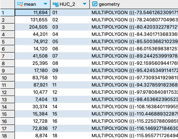This screenshot has width=178, height=139.
Task: Click the HUC_2 cell 03
Action: click(x=70, y=27)
